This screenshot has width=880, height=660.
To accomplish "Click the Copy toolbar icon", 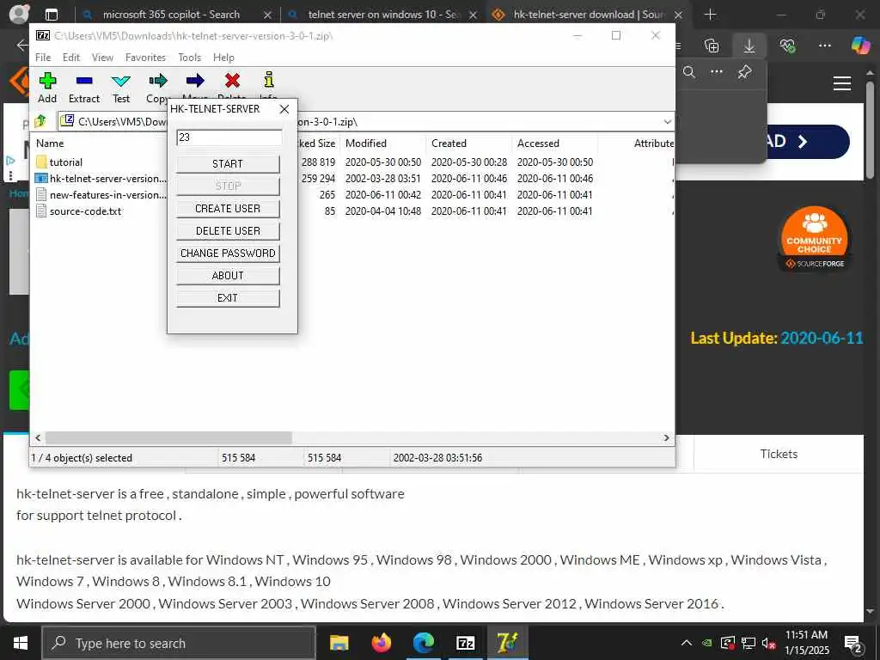I will (158, 88).
